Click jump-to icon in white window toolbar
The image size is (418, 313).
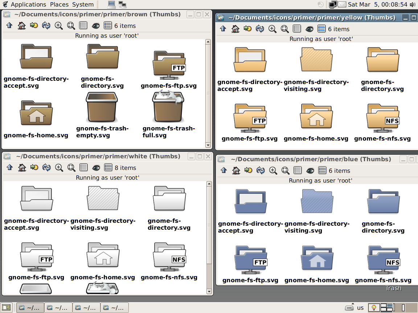click(34, 167)
